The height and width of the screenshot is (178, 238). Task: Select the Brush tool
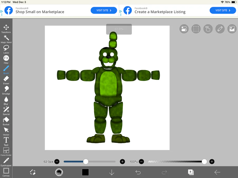point(6,70)
